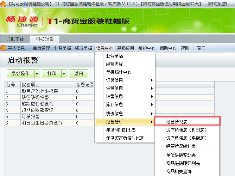This screenshot has height=176, width=235.
Task: Open 单位进销变动表 in the submenu
Action: pyautogui.click(x=187, y=155)
